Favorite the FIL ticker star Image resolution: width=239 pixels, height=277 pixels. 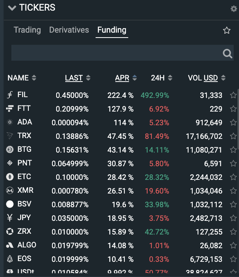[233, 95]
